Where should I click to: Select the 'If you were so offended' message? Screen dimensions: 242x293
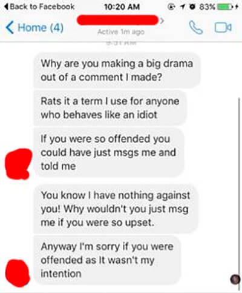(x=108, y=152)
